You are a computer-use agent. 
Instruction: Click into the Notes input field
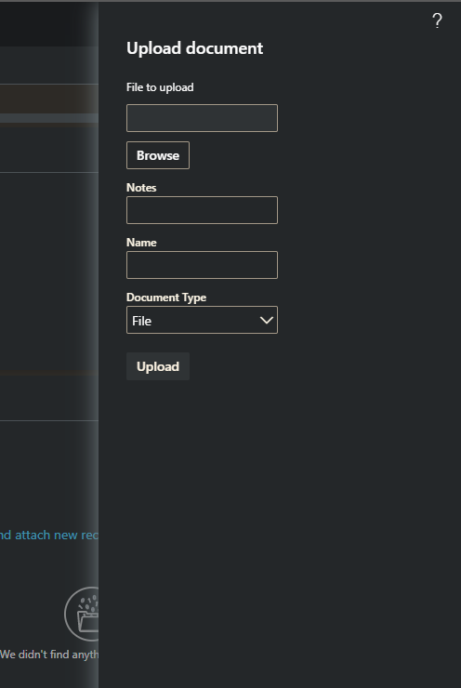(202, 210)
